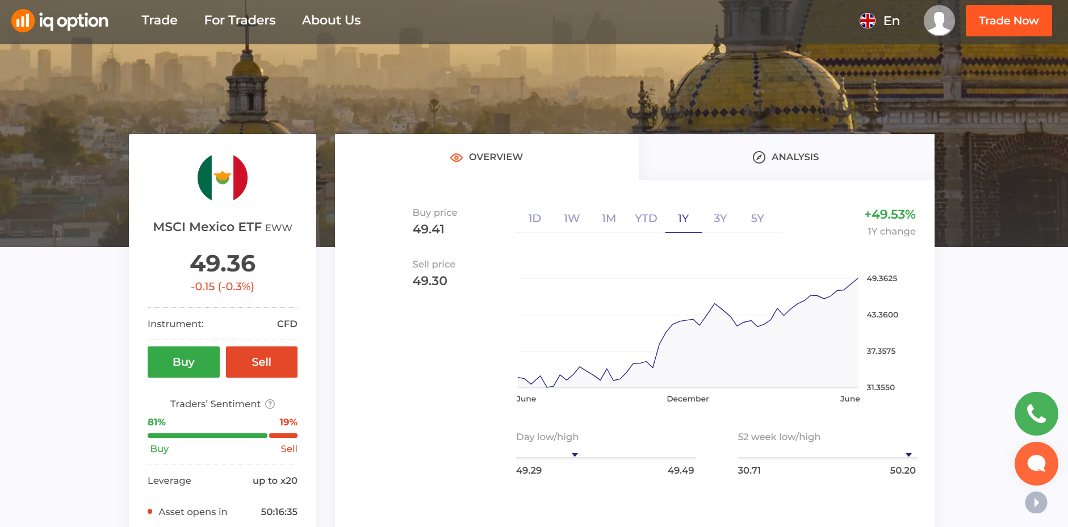The height and width of the screenshot is (527, 1068).
Task: Open the About Us menu
Action: [x=331, y=20]
